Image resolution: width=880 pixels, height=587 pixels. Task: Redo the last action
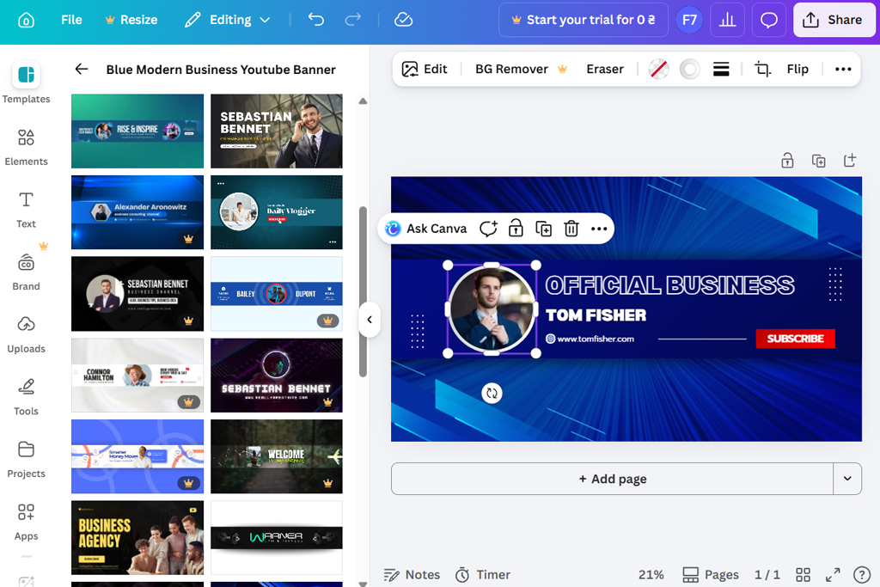[352, 21]
